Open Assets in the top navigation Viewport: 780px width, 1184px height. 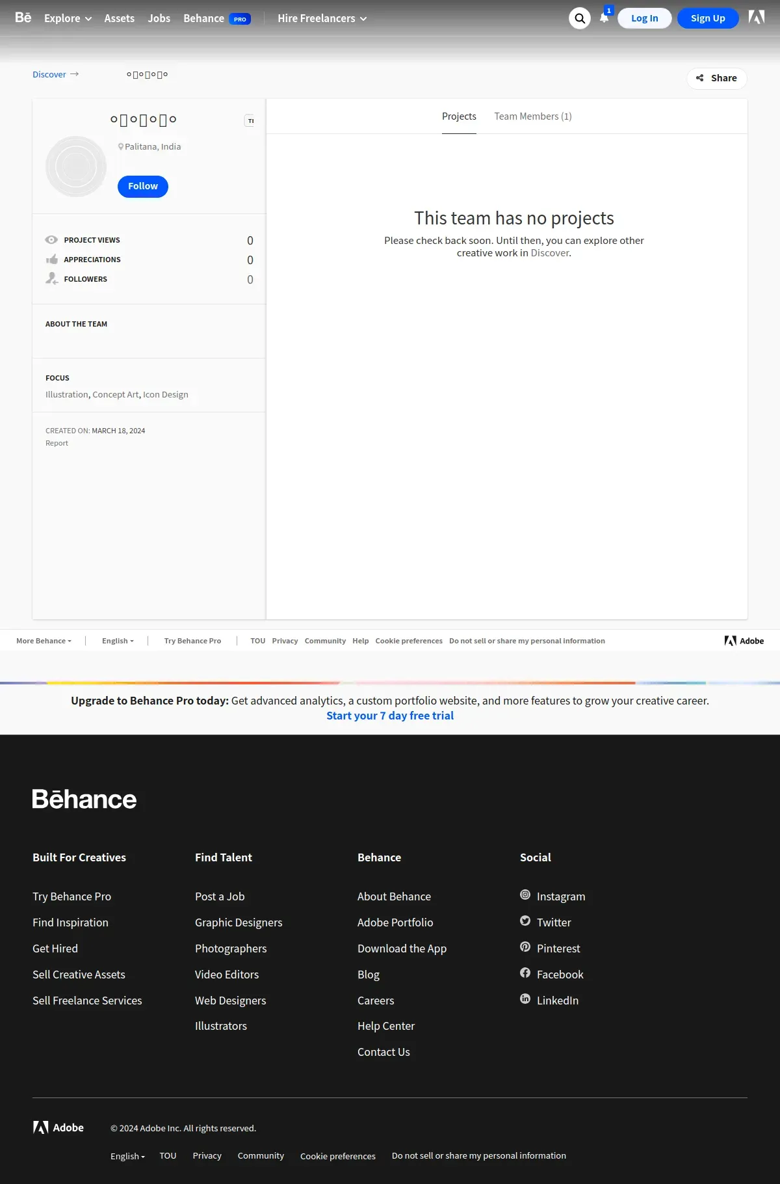120,18
